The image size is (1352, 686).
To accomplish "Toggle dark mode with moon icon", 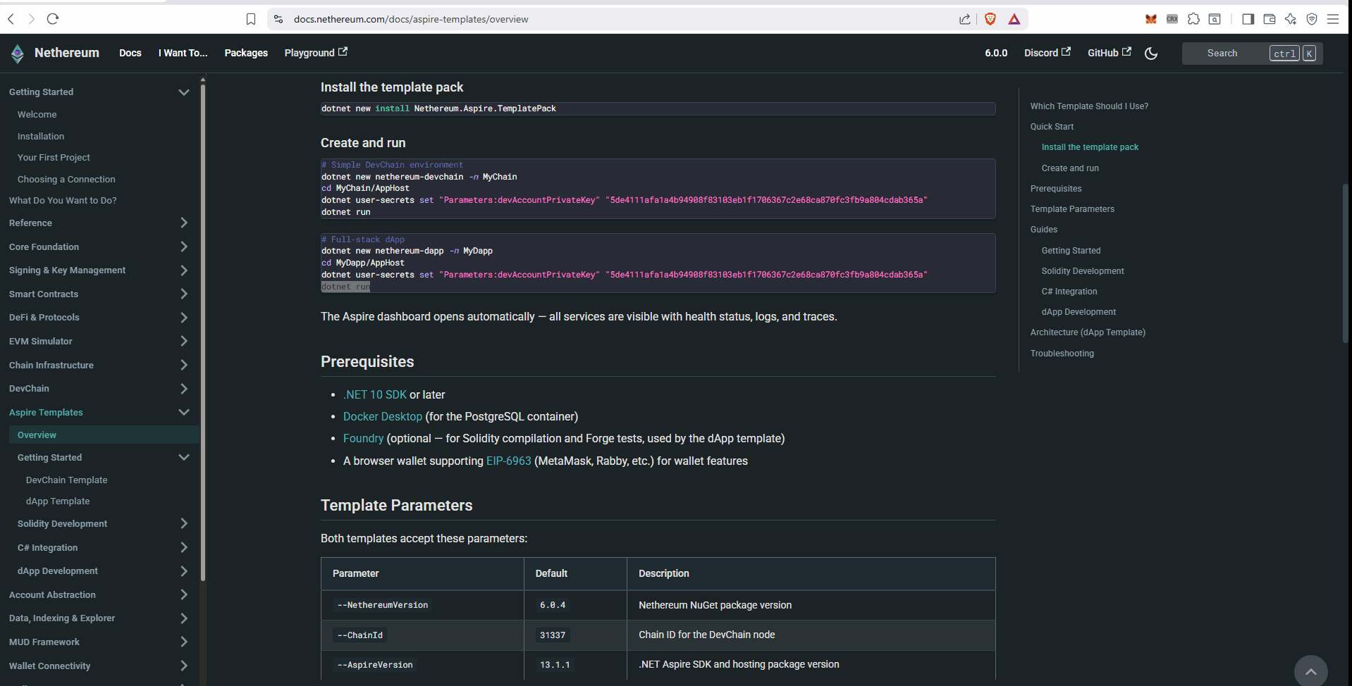I will pos(1151,54).
